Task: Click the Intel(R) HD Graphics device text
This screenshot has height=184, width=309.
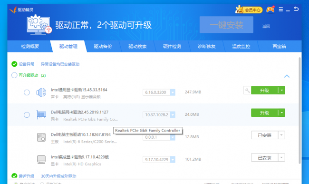Action: pyautogui.click(x=82, y=164)
